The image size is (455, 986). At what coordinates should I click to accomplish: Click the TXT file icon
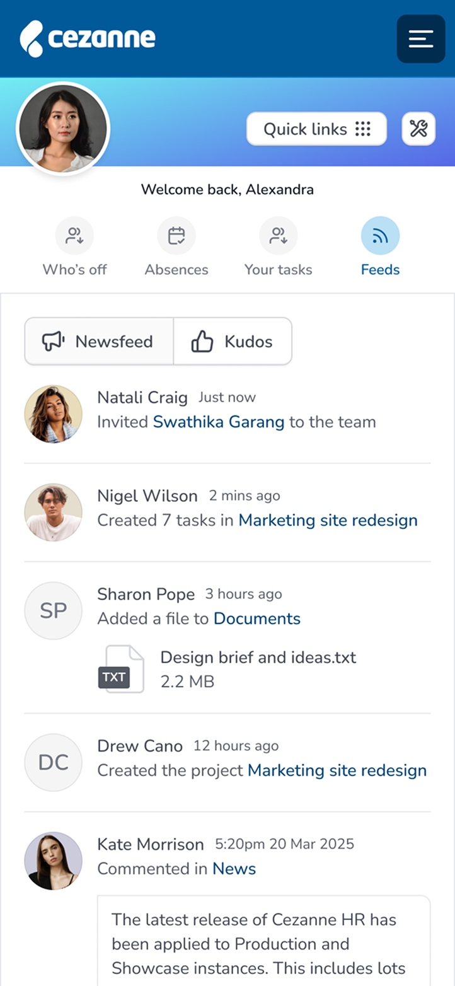coord(121,669)
